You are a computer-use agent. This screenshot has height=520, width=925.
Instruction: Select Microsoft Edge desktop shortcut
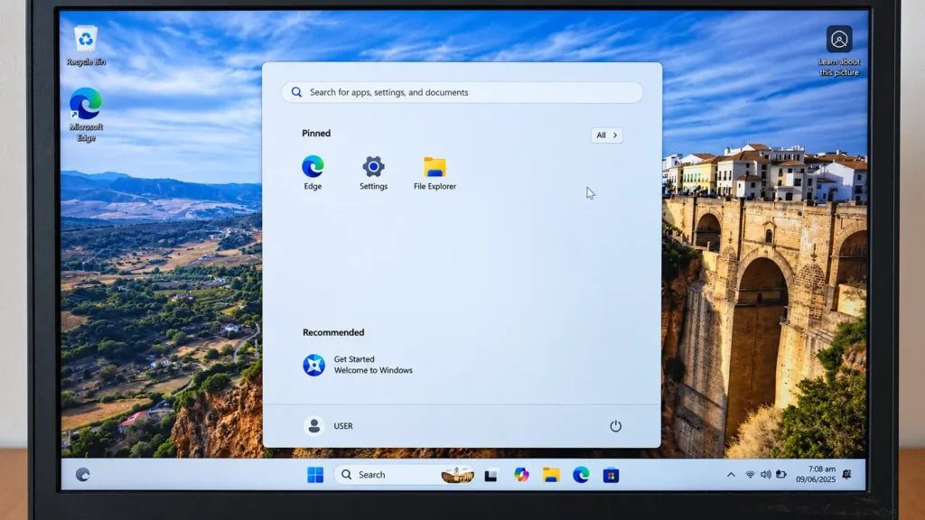tap(86, 115)
